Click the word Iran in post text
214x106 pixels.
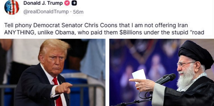click(x=183, y=25)
